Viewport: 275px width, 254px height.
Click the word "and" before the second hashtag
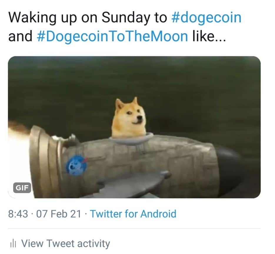click(21, 36)
